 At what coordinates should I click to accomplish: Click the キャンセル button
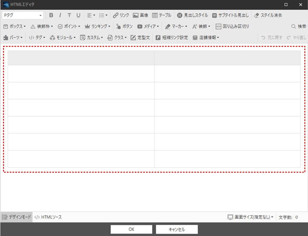coord(177,229)
